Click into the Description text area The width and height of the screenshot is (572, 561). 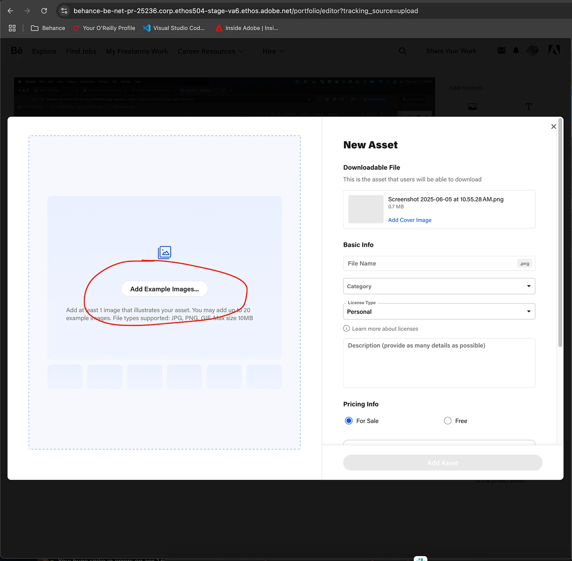pyautogui.click(x=439, y=363)
